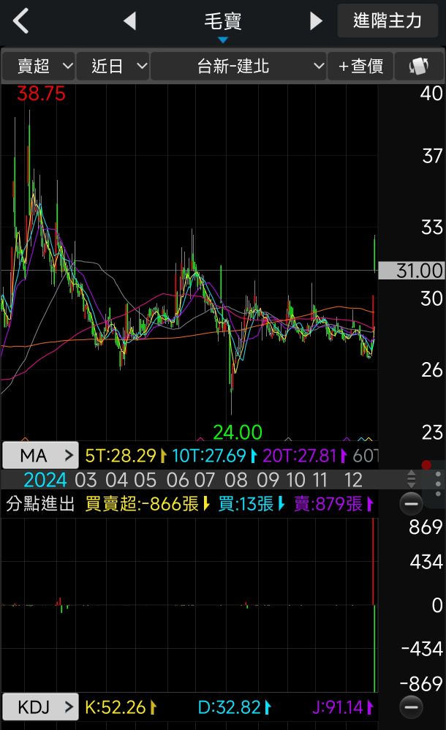Tap the 31.00 price level label
Viewport: 446px width, 730px height.
click(412, 271)
